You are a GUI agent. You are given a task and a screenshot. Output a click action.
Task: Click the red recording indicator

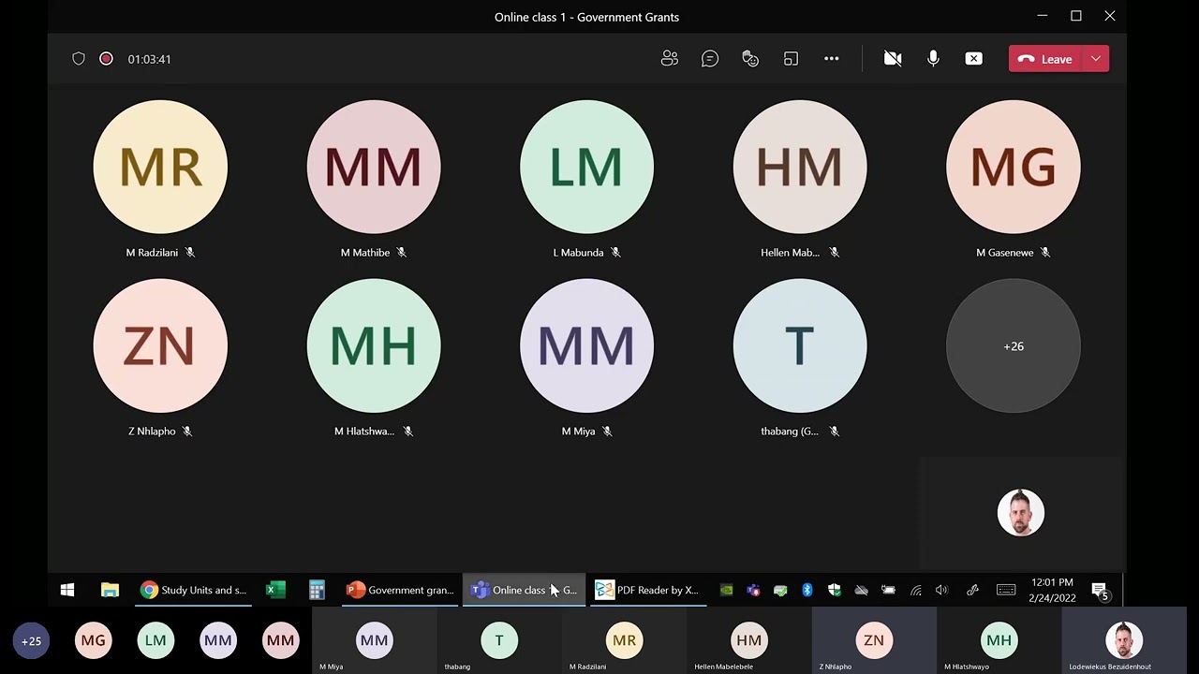click(106, 59)
